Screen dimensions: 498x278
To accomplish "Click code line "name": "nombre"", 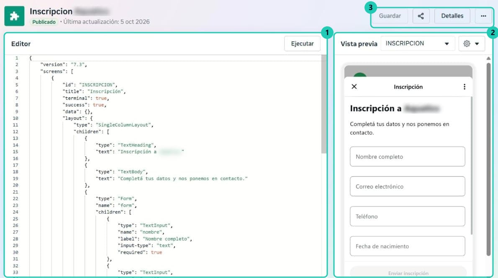I will tap(141, 232).
